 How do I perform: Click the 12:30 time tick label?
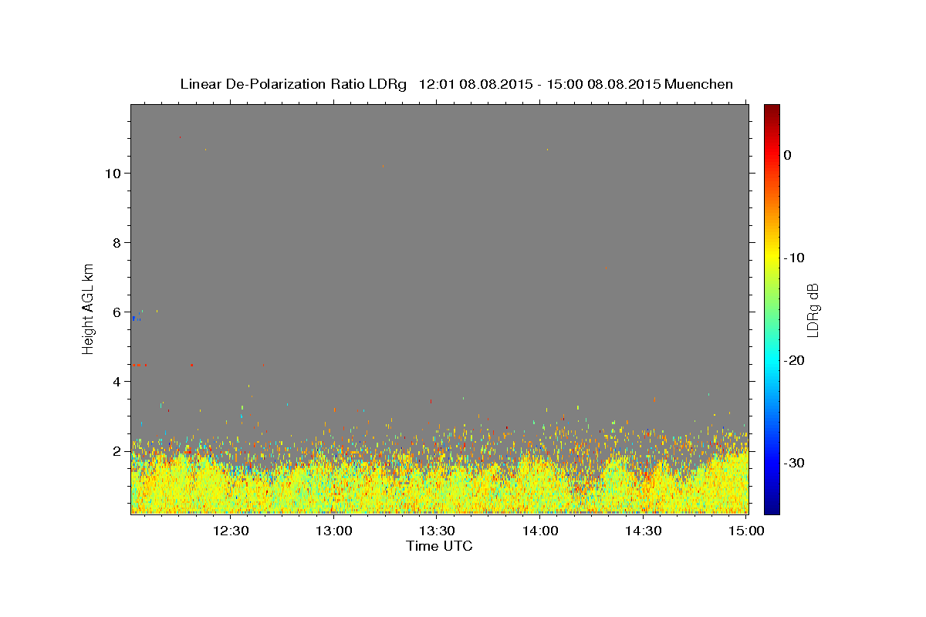click(x=231, y=531)
